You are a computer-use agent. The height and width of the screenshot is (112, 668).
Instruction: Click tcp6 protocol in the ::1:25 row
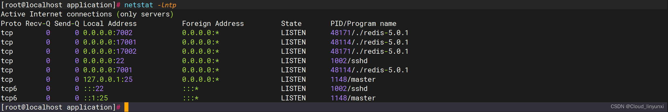[x=9, y=98]
